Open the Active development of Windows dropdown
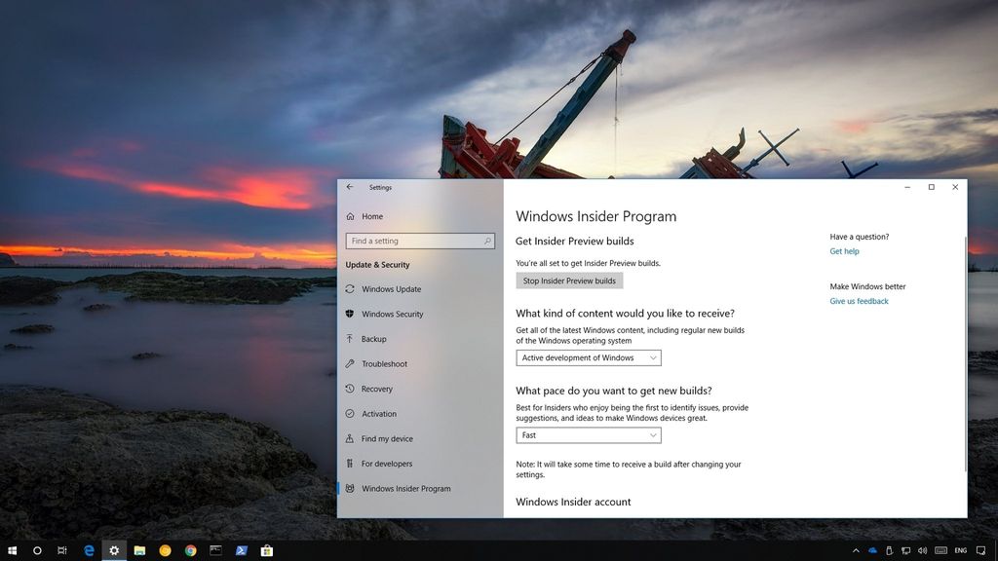This screenshot has width=998, height=561. [589, 357]
